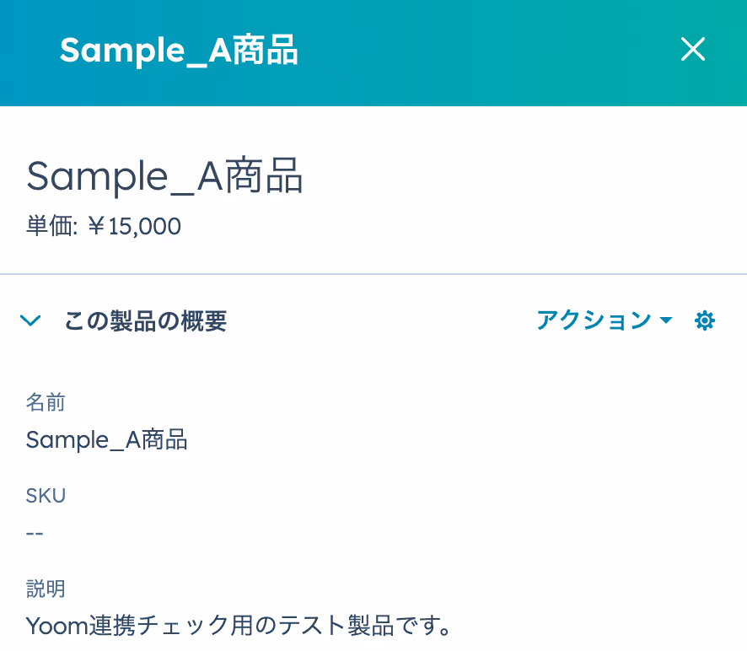This screenshot has width=747, height=651.
Task: Click the この製品の概要 section heading
Action: tap(145, 320)
